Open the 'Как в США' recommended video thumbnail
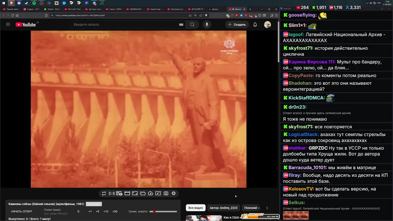Screen dimensions: 393x221 (204, 218)
